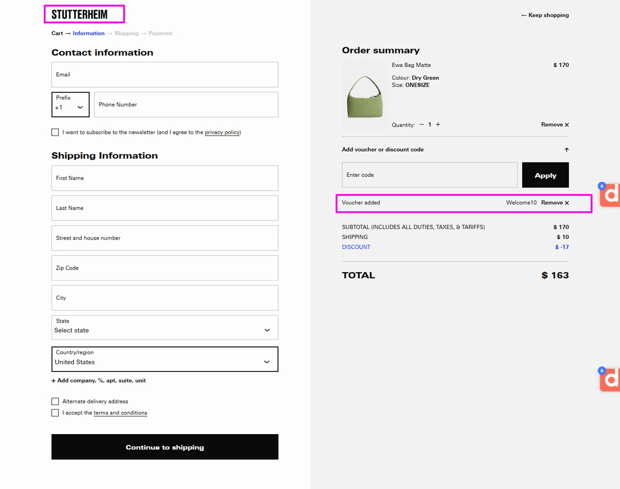Open the privacy policy link
Image resolution: width=620 pixels, height=489 pixels.
222,132
